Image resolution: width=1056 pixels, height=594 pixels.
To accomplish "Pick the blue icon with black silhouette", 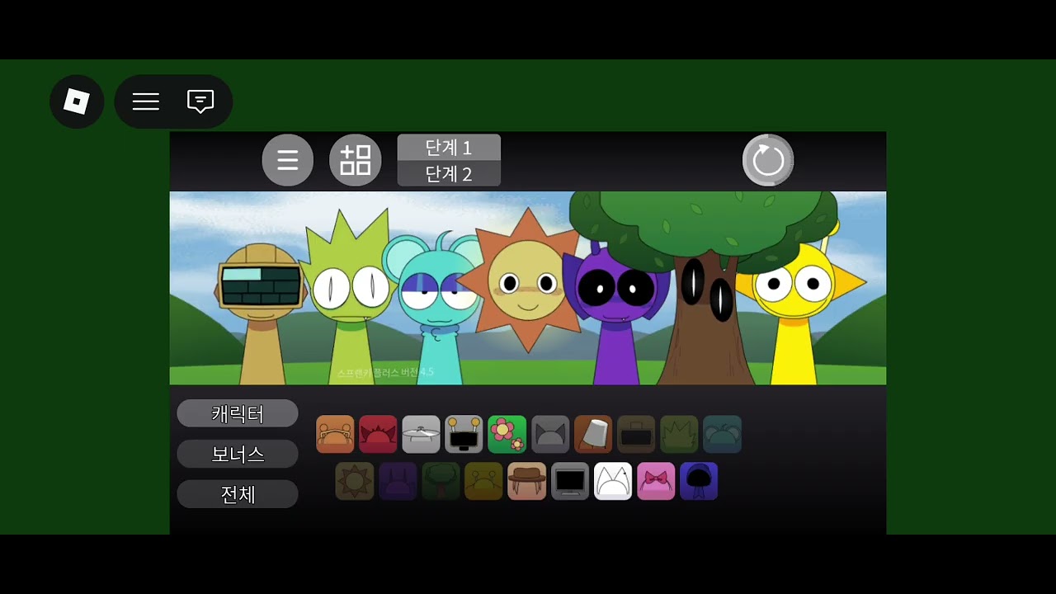I will point(699,481).
